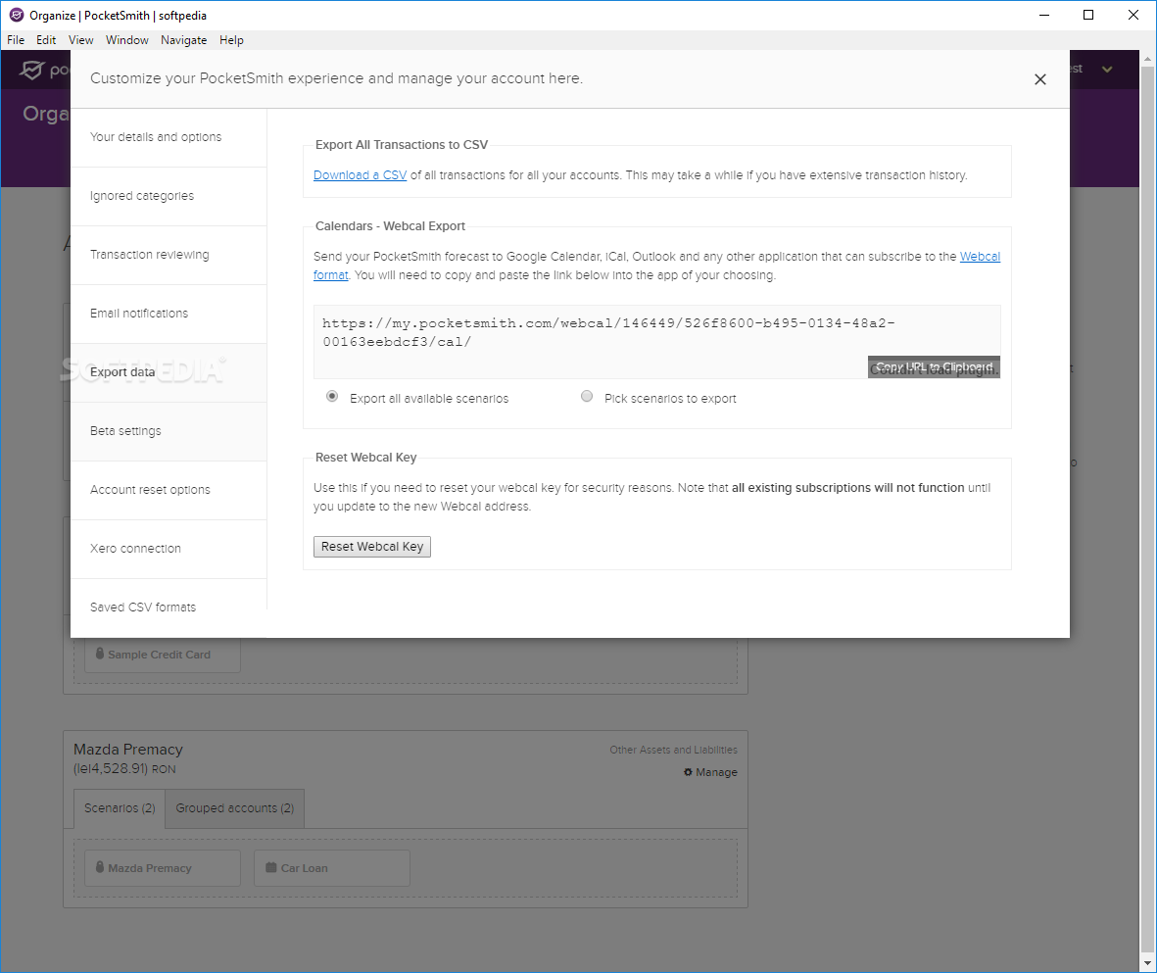Click the webcal URL text box

(x=656, y=342)
